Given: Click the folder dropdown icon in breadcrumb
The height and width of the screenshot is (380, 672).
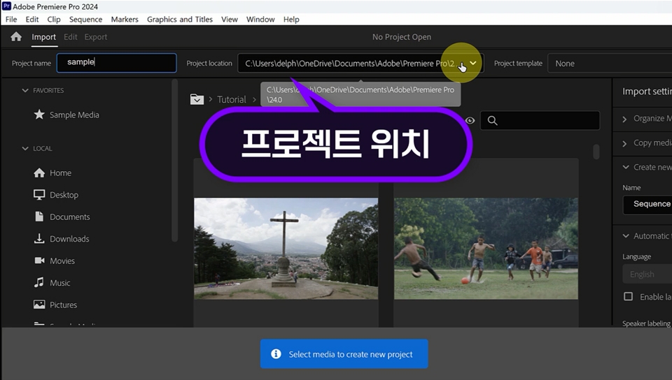Looking at the screenshot, I should (x=197, y=99).
